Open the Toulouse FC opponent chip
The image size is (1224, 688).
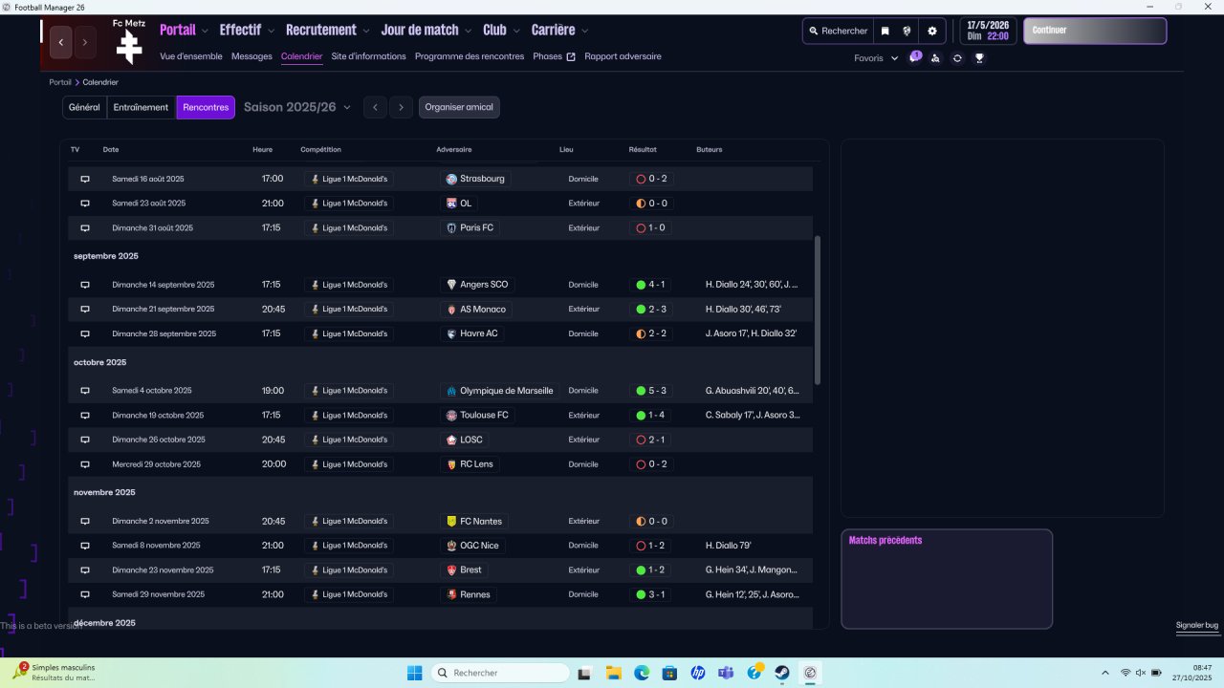[x=477, y=416]
